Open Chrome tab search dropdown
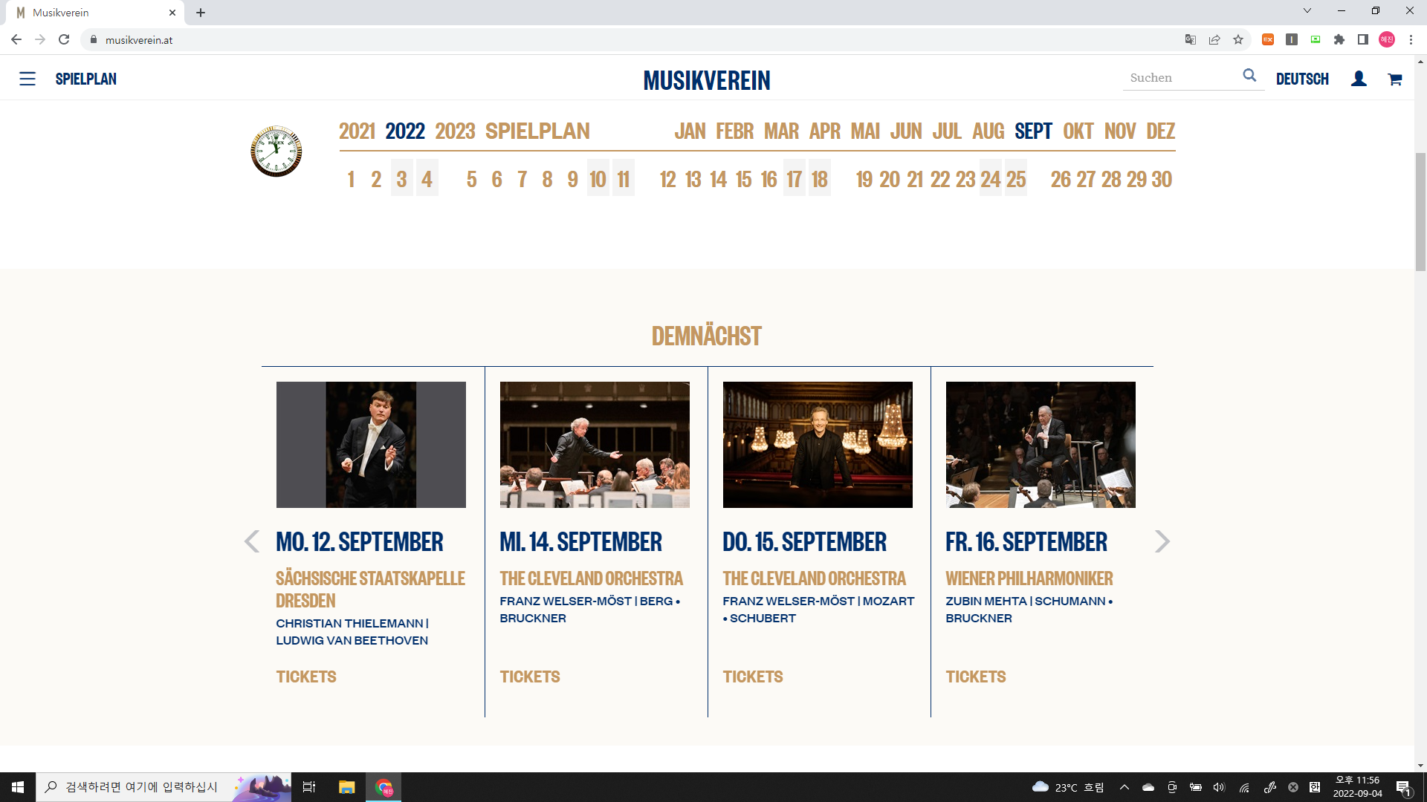This screenshot has height=802, width=1427. 1307,10
